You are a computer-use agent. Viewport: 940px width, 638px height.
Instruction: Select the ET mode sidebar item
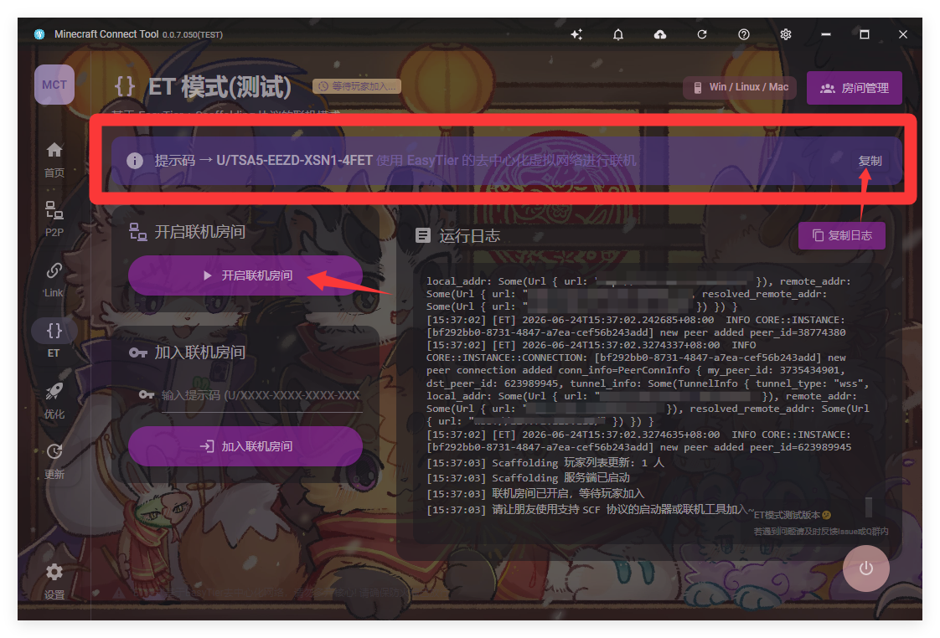[x=54, y=340]
